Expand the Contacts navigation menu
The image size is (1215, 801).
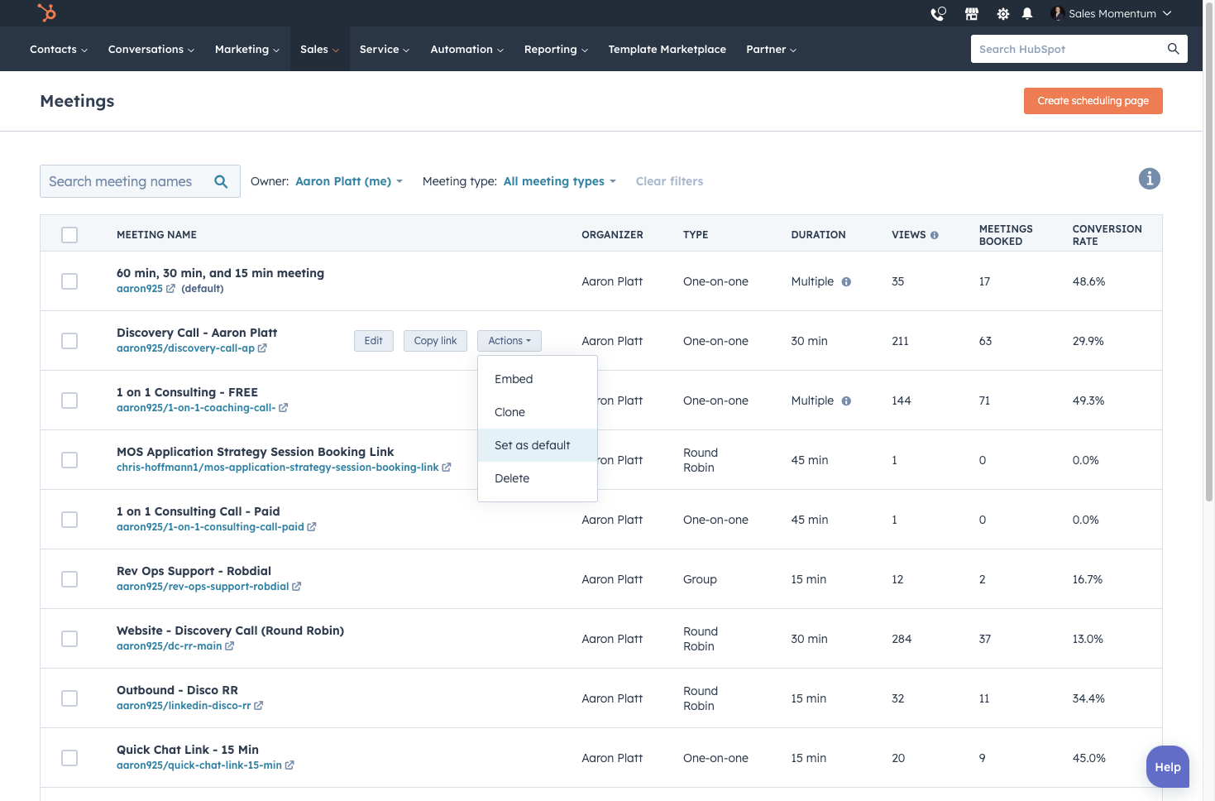tap(59, 50)
